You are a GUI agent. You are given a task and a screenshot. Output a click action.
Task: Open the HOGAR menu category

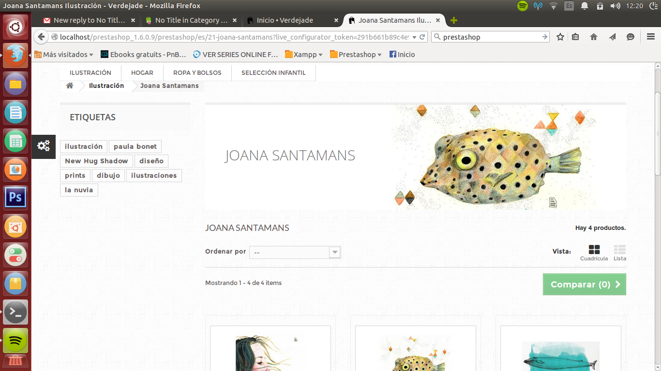click(142, 73)
